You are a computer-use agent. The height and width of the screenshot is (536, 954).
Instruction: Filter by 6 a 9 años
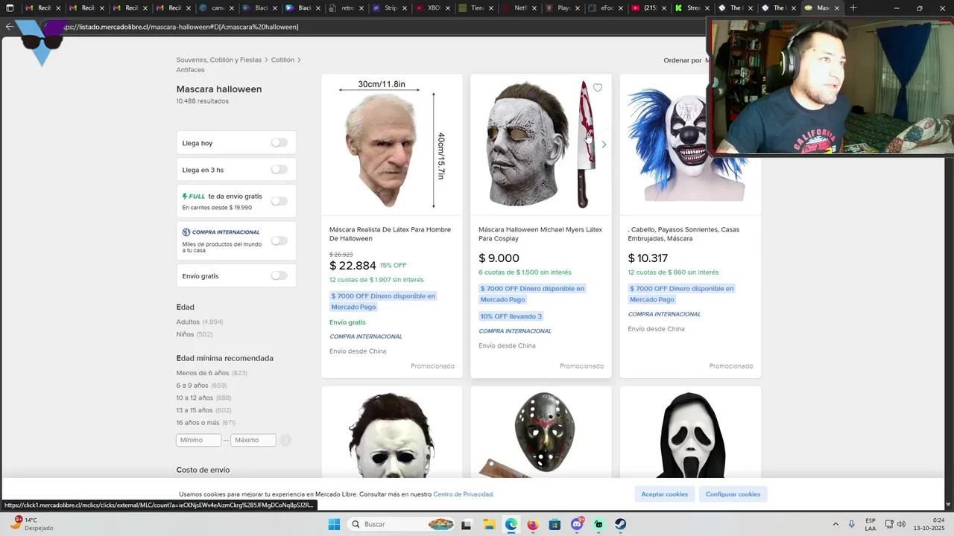192,386
